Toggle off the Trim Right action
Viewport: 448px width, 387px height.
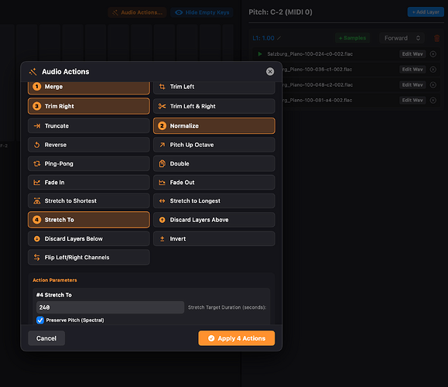click(x=89, y=106)
